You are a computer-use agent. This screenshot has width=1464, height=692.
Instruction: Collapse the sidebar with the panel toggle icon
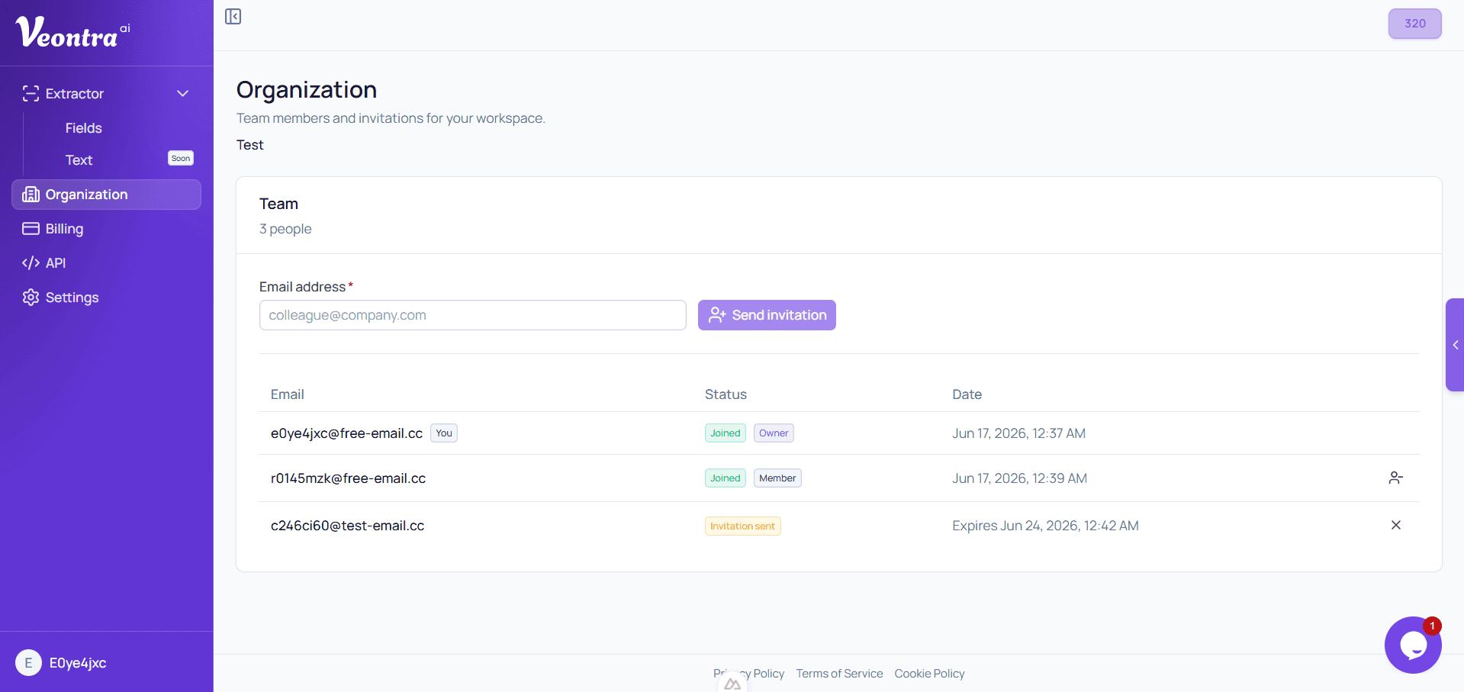(x=233, y=17)
